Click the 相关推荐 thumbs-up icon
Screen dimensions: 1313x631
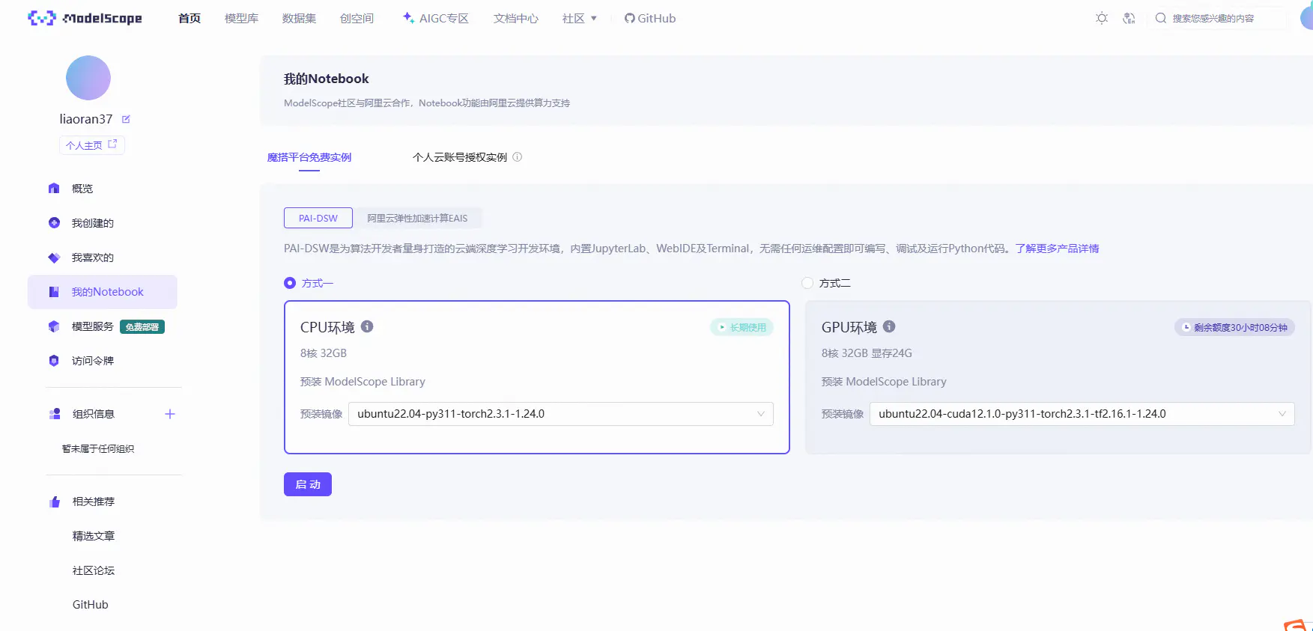55,502
